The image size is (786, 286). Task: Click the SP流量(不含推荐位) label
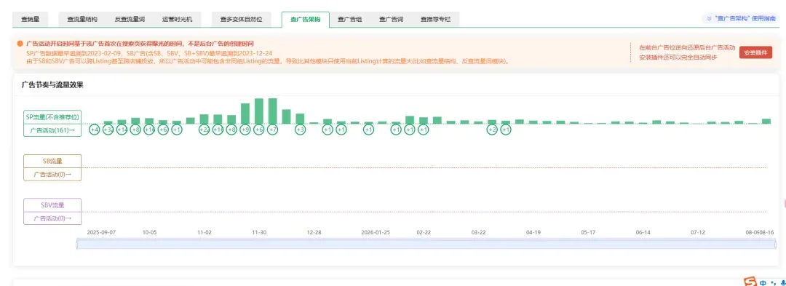tap(52, 116)
